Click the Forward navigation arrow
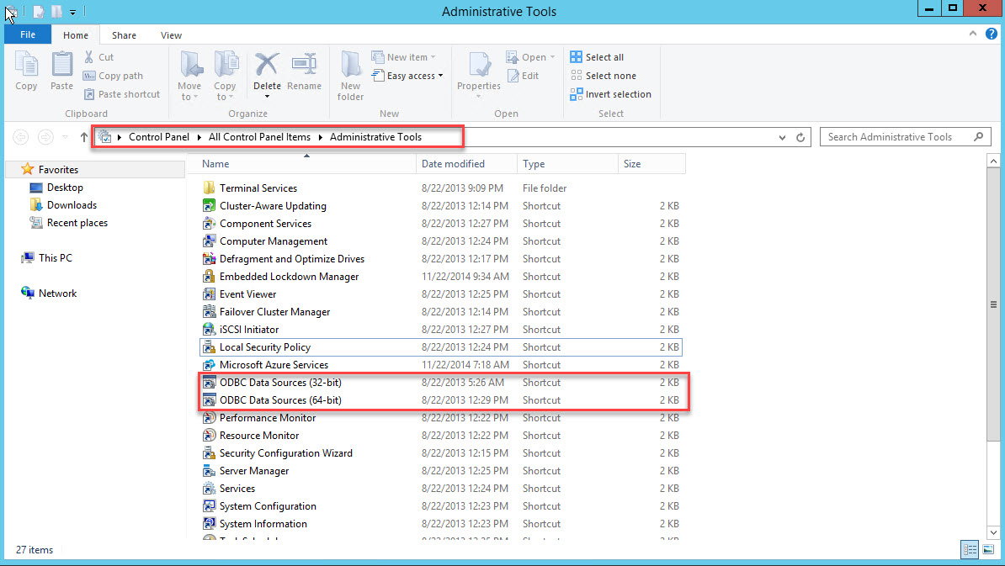 [x=45, y=137]
